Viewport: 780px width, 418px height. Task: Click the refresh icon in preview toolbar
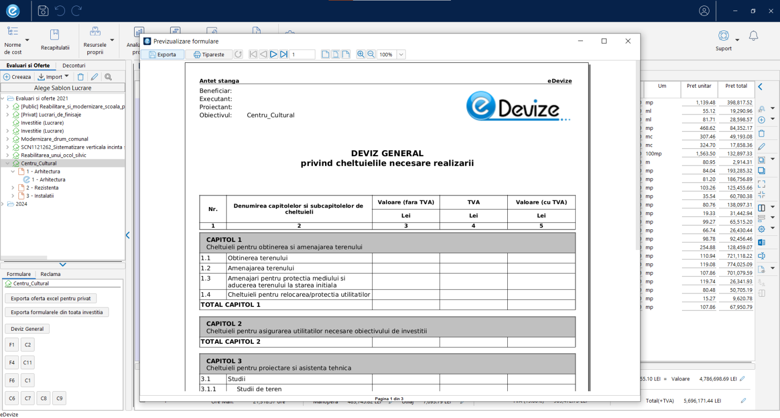pyautogui.click(x=238, y=54)
